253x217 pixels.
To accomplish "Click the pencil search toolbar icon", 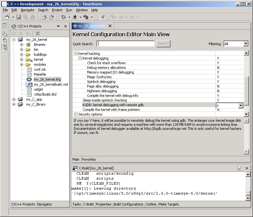I will coord(102,17).
